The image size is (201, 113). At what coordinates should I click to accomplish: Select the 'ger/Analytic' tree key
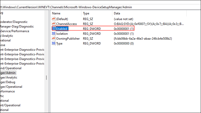click(x=9, y=77)
